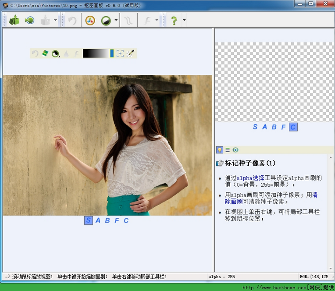Click the checkerboard transparent preview area
335x291 pixels.
[274, 82]
